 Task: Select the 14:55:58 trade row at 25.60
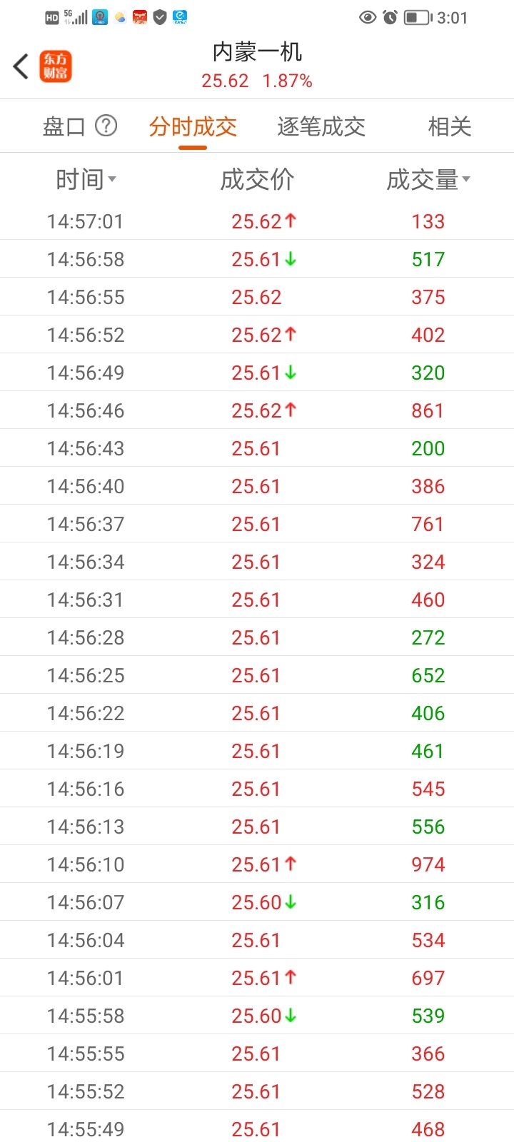(x=257, y=1016)
